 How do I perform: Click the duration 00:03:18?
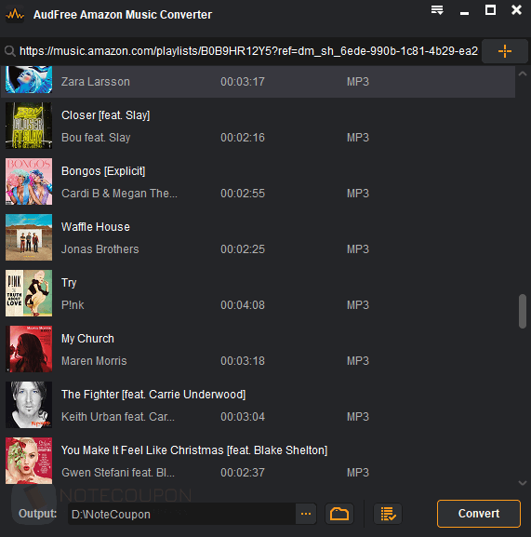(243, 361)
